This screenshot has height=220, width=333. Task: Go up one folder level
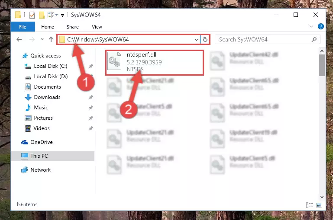51,39
